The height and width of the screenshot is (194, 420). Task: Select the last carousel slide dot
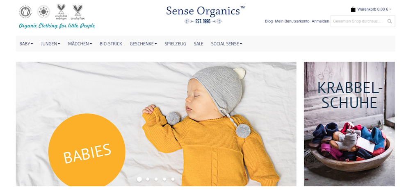[x=173, y=179]
